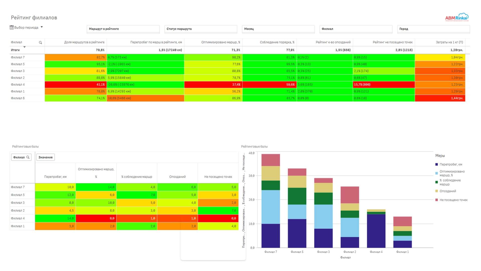Viewport: 481px width, 271px height.
Task: Click the calendar icon next to Выбор периода
Action: 12,27
